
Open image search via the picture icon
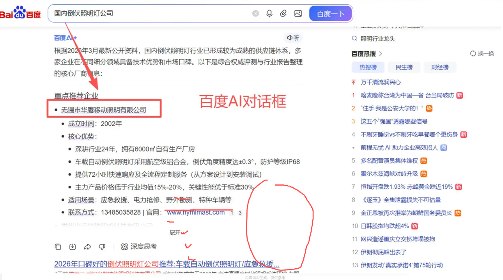pyautogui.click(x=298, y=13)
